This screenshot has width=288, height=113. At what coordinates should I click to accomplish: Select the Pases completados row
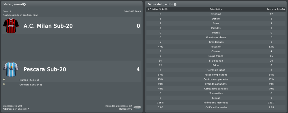pyautogui.click(x=216, y=75)
